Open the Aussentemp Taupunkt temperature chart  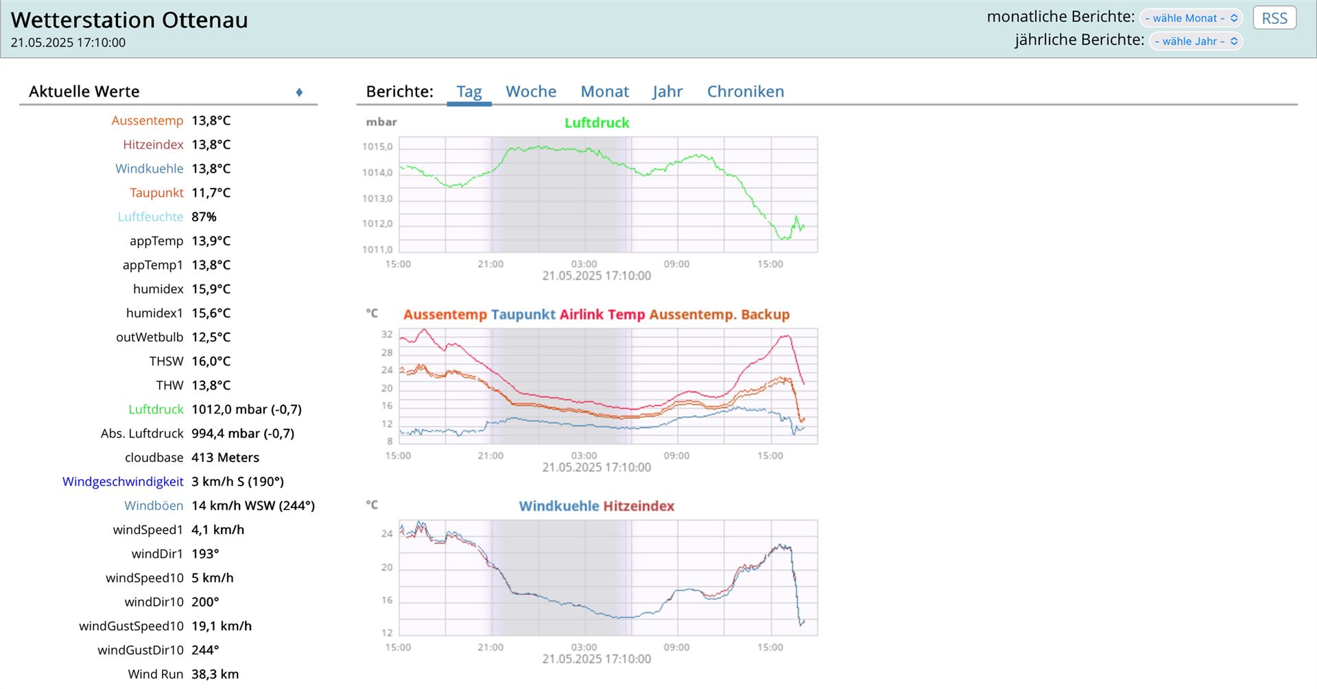coord(608,386)
